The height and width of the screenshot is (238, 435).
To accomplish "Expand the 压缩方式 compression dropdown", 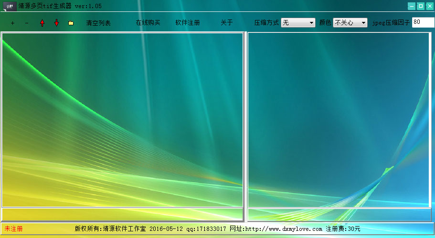I will point(298,23).
